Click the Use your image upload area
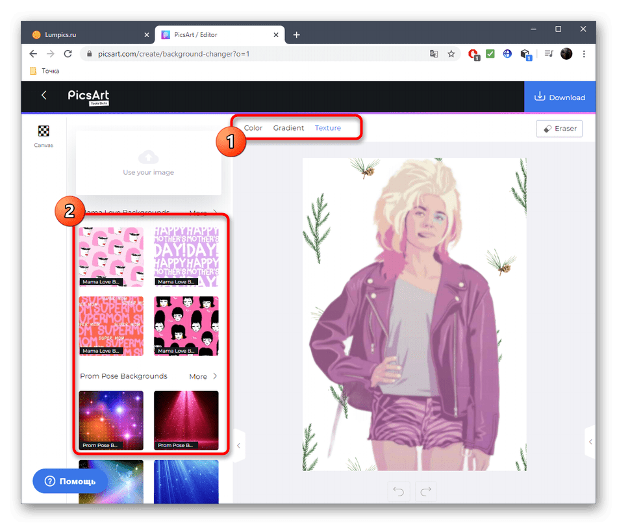The width and height of the screenshot is (617, 525). pos(149,162)
